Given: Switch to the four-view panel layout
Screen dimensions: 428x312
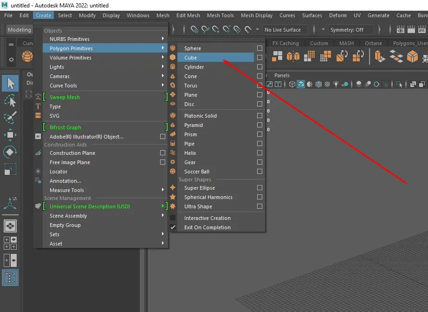Looking at the screenshot, I should 10,243.
